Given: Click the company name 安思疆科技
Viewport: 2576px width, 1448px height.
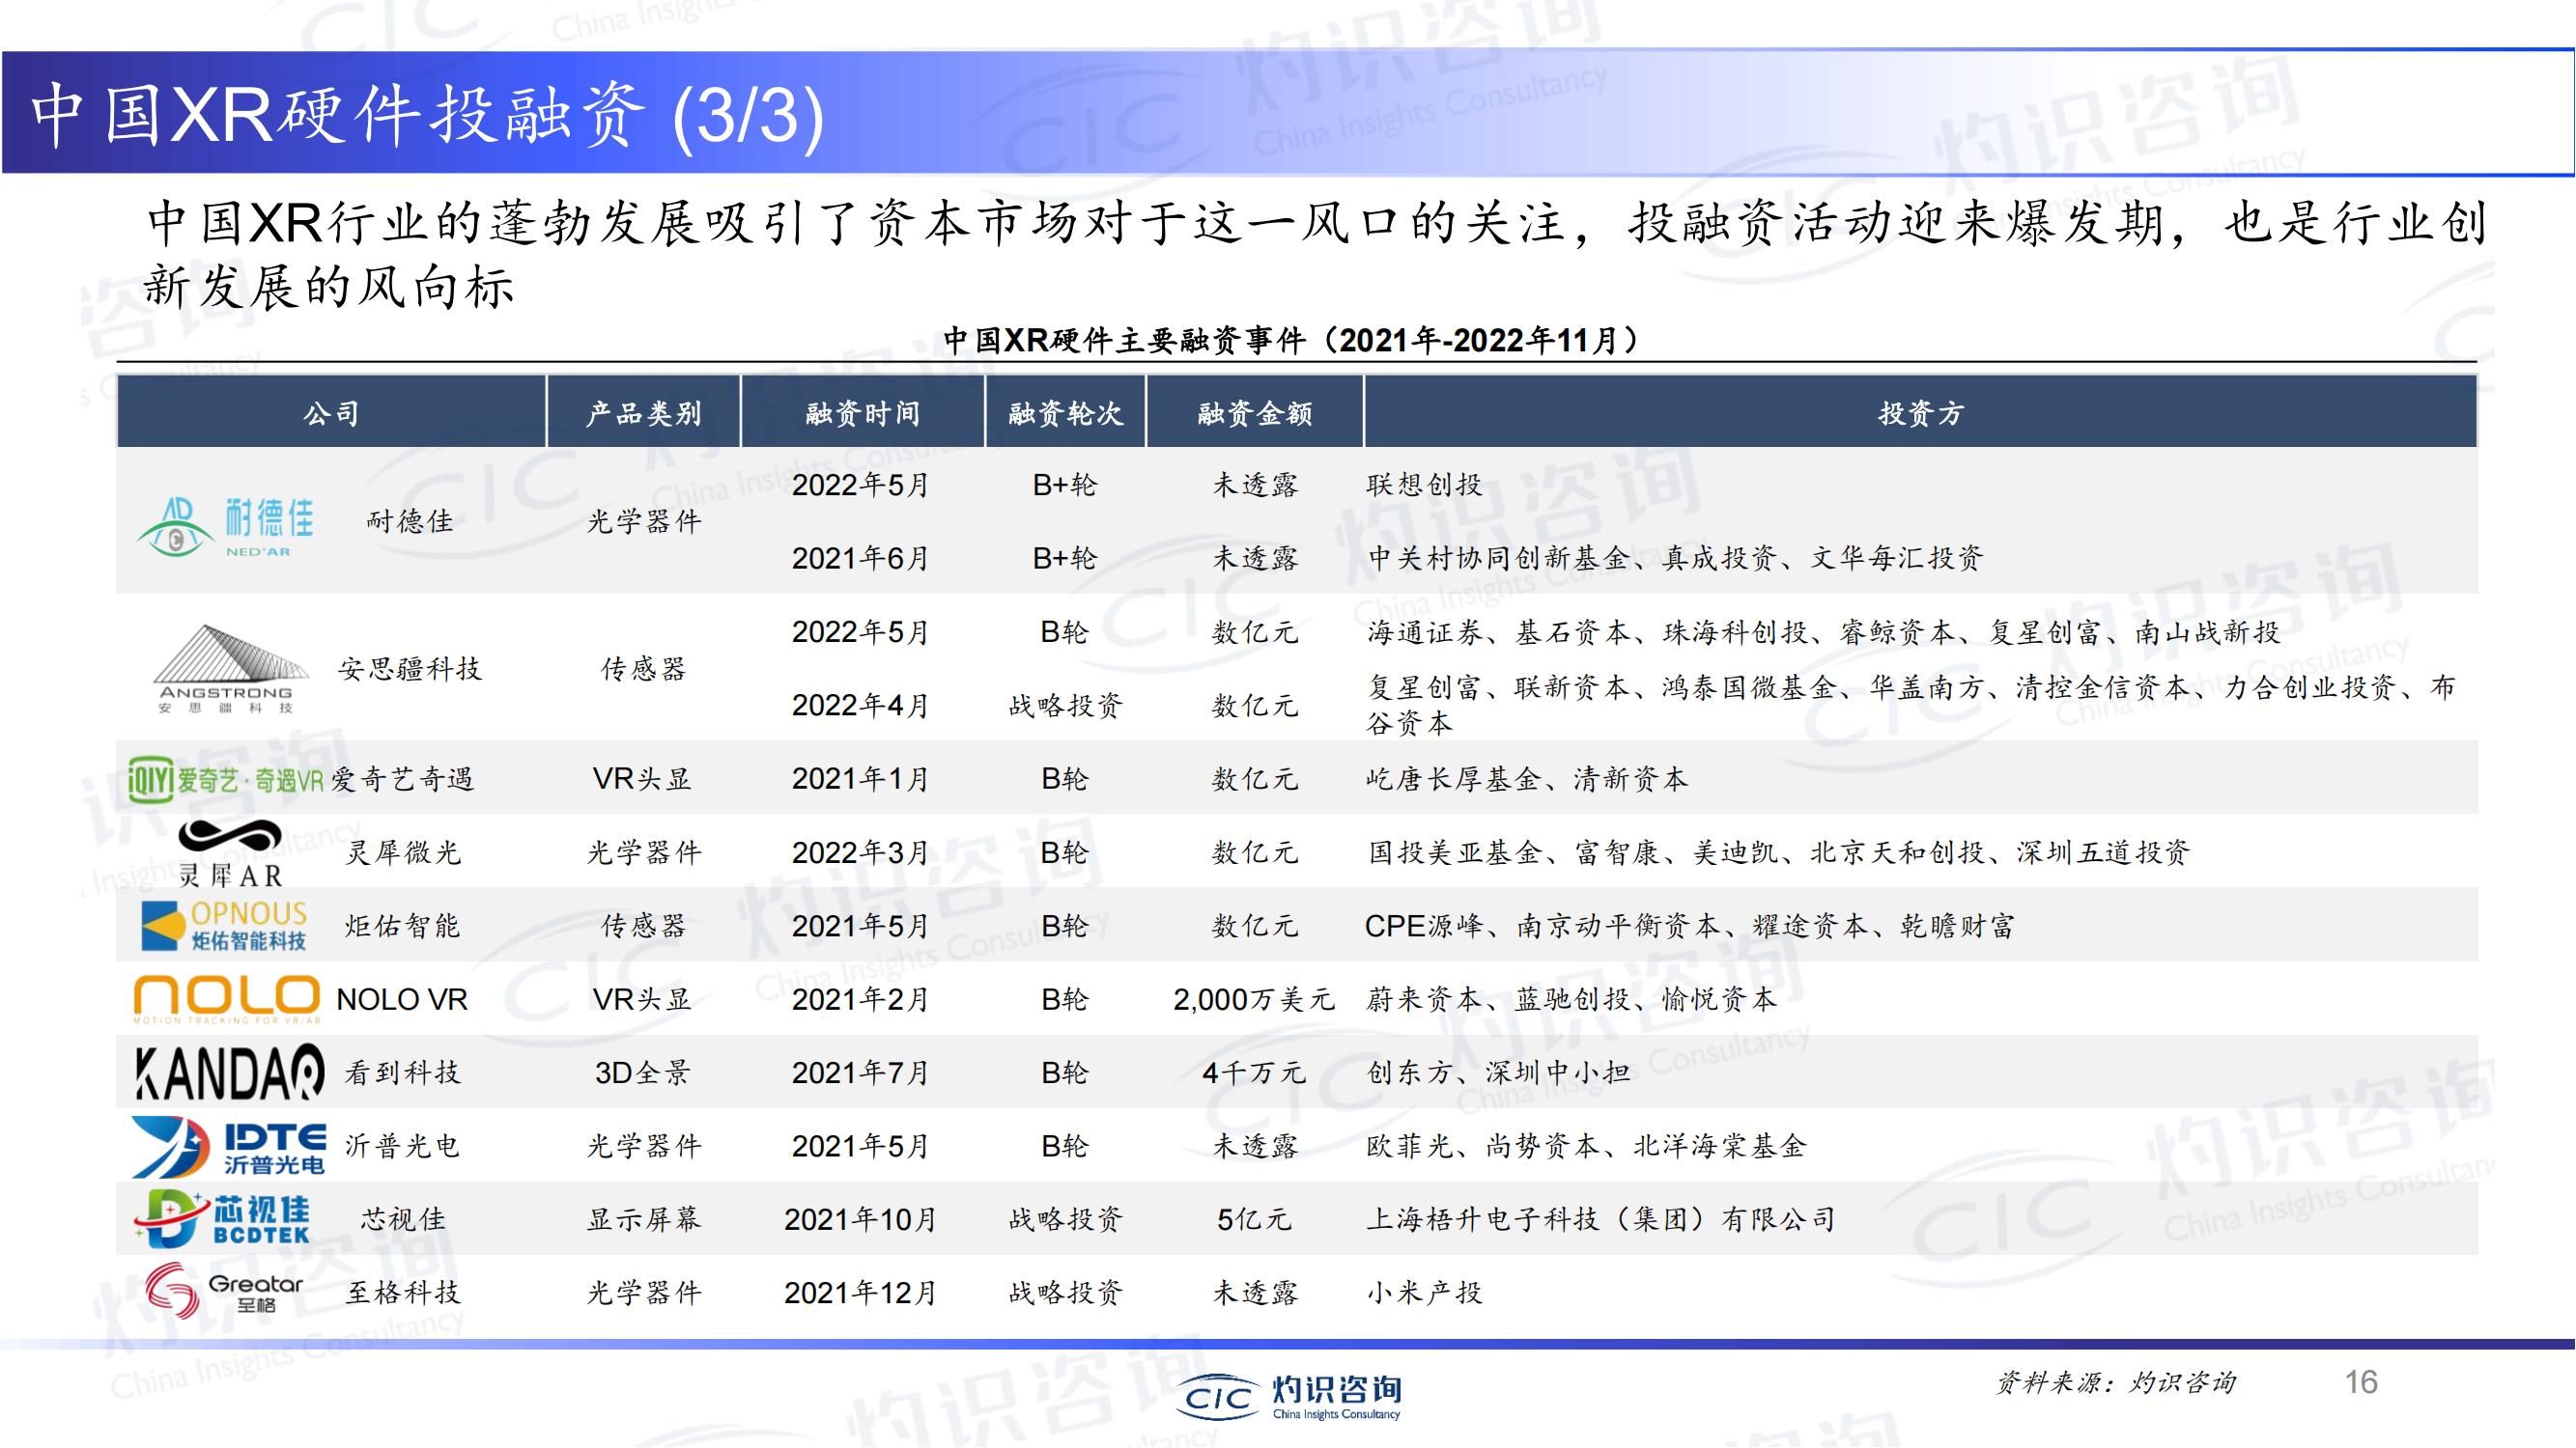Looking at the screenshot, I should click(x=410, y=669).
